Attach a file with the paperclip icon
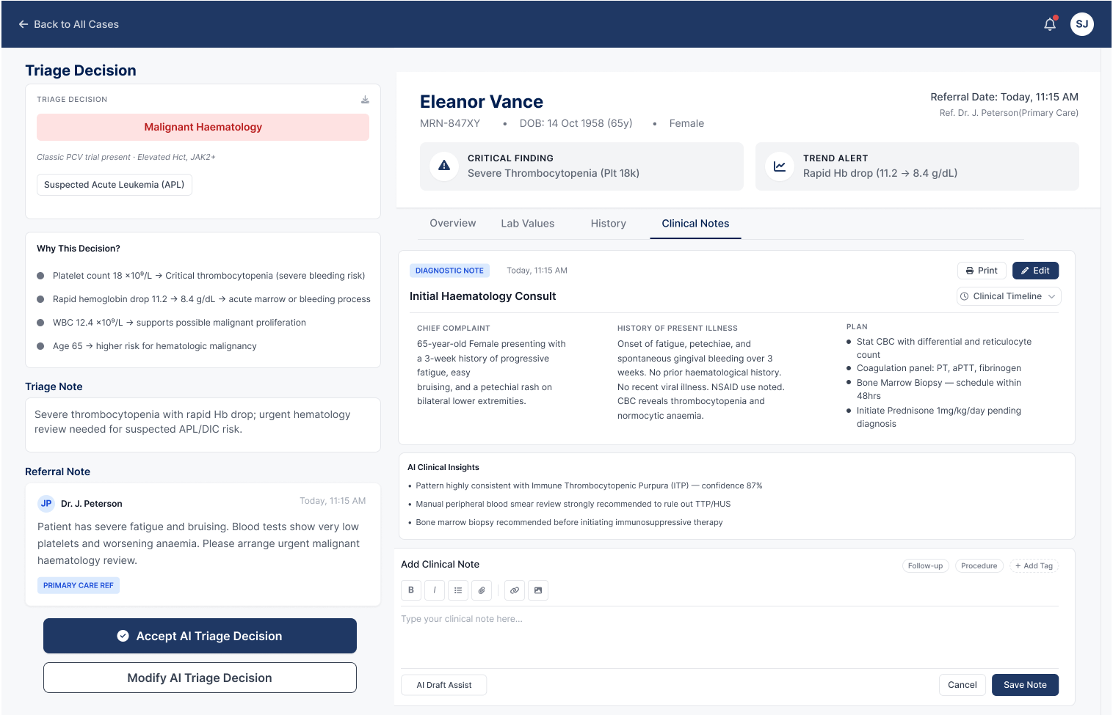 coord(482,590)
